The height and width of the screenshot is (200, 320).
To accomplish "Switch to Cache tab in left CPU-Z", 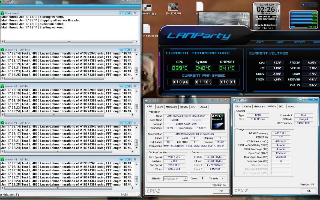I will (x=160, y=107).
